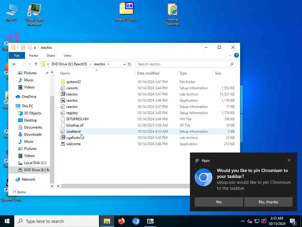The height and width of the screenshot is (227, 302).
Task: Open the File menu tab
Action: tap(17, 56)
